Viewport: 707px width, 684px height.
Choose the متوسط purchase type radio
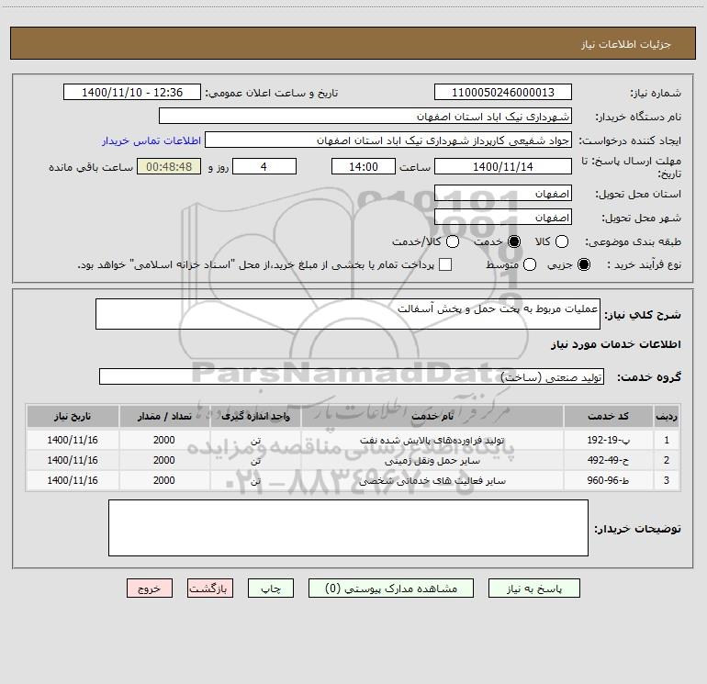point(530,264)
